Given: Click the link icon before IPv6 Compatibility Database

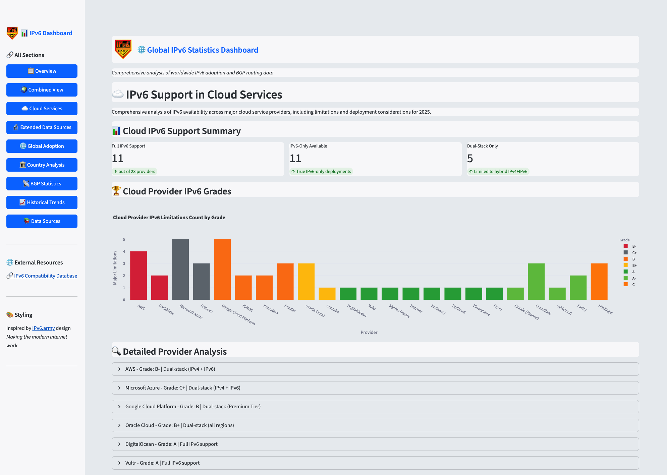Looking at the screenshot, I should point(10,276).
